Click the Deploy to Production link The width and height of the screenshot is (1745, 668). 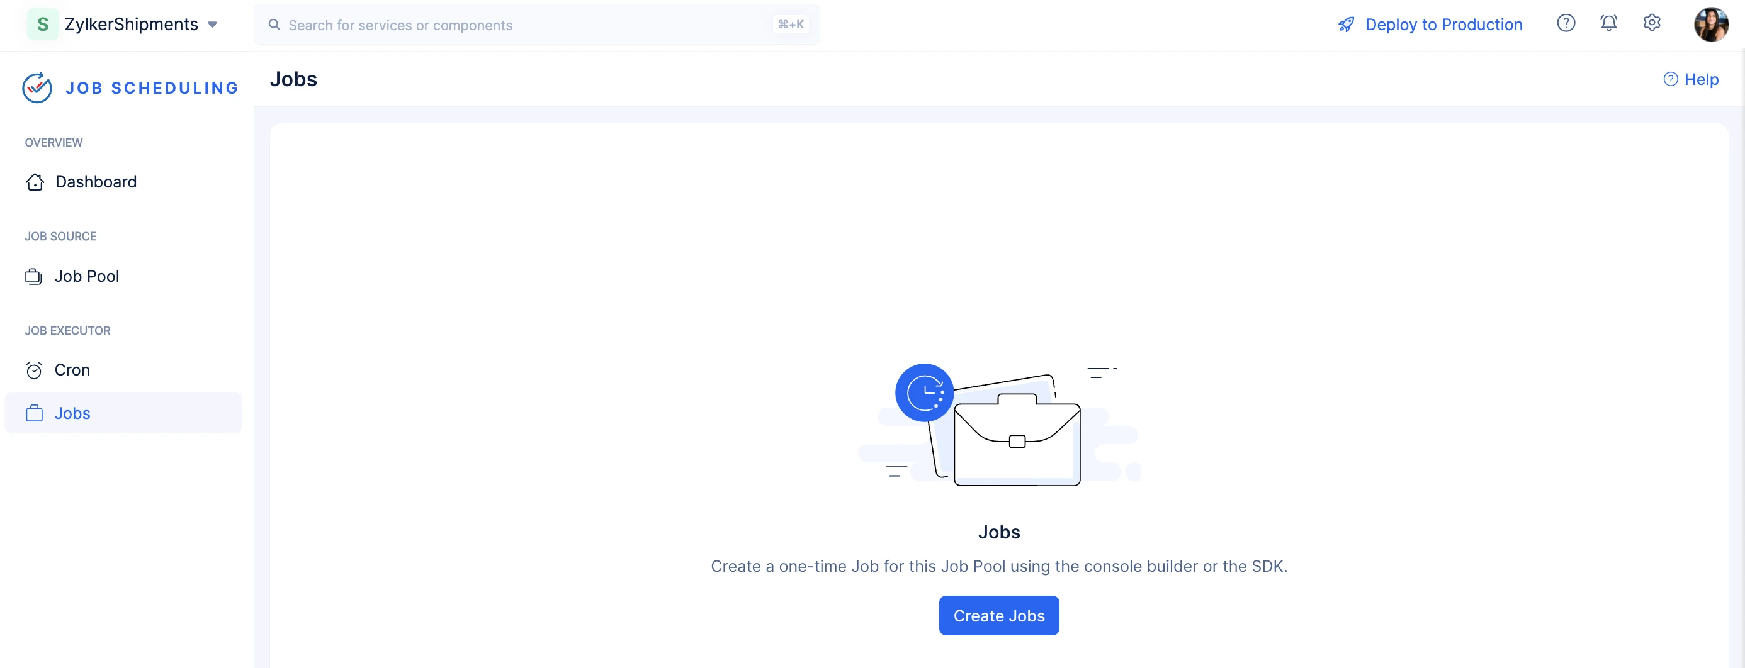[x=1443, y=25]
